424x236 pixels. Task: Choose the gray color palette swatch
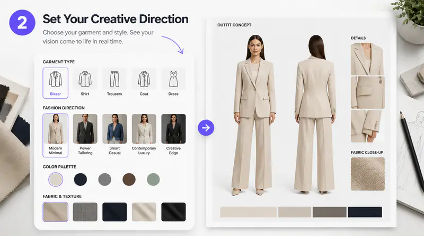coord(104,180)
